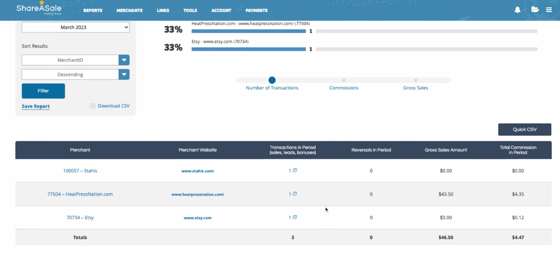The image size is (560, 262).
Task: Open merchant 70734 – Etsy link
Action: click(x=80, y=218)
